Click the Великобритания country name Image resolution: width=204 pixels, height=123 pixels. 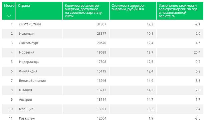[32, 81]
